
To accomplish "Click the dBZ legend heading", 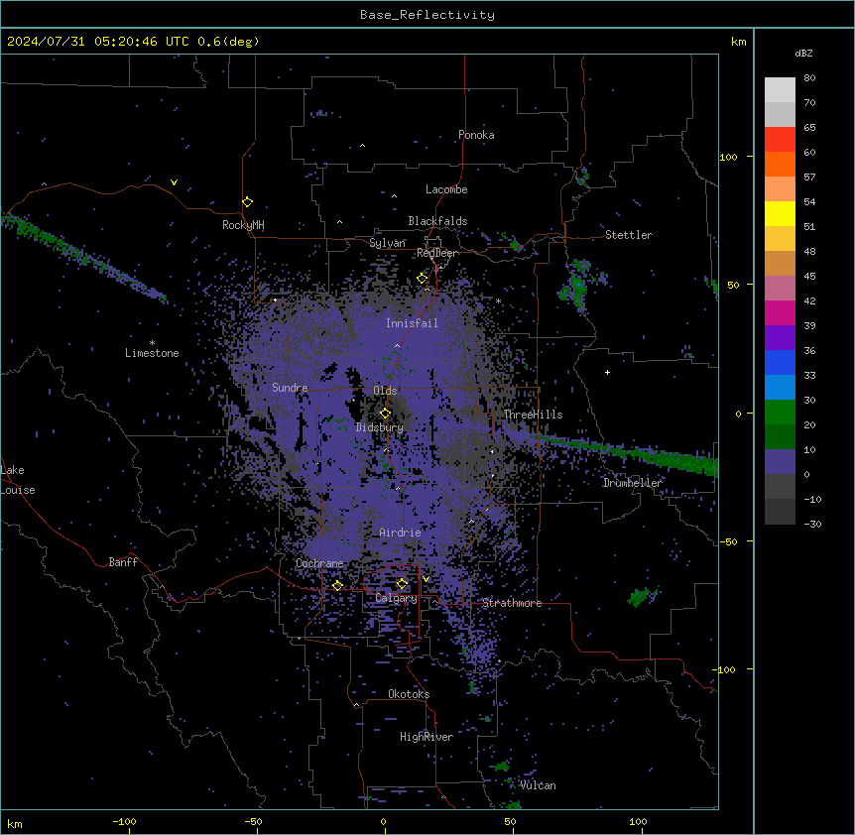I will pos(803,54).
